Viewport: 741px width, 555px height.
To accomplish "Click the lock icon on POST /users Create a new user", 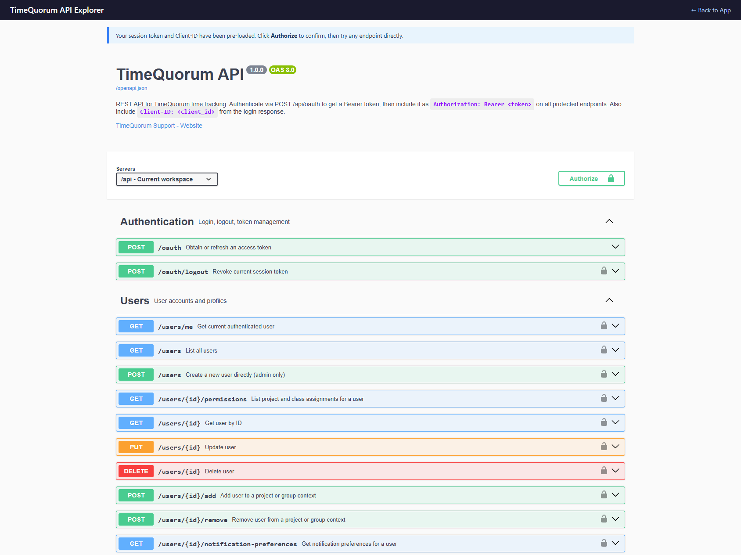I will (x=604, y=374).
